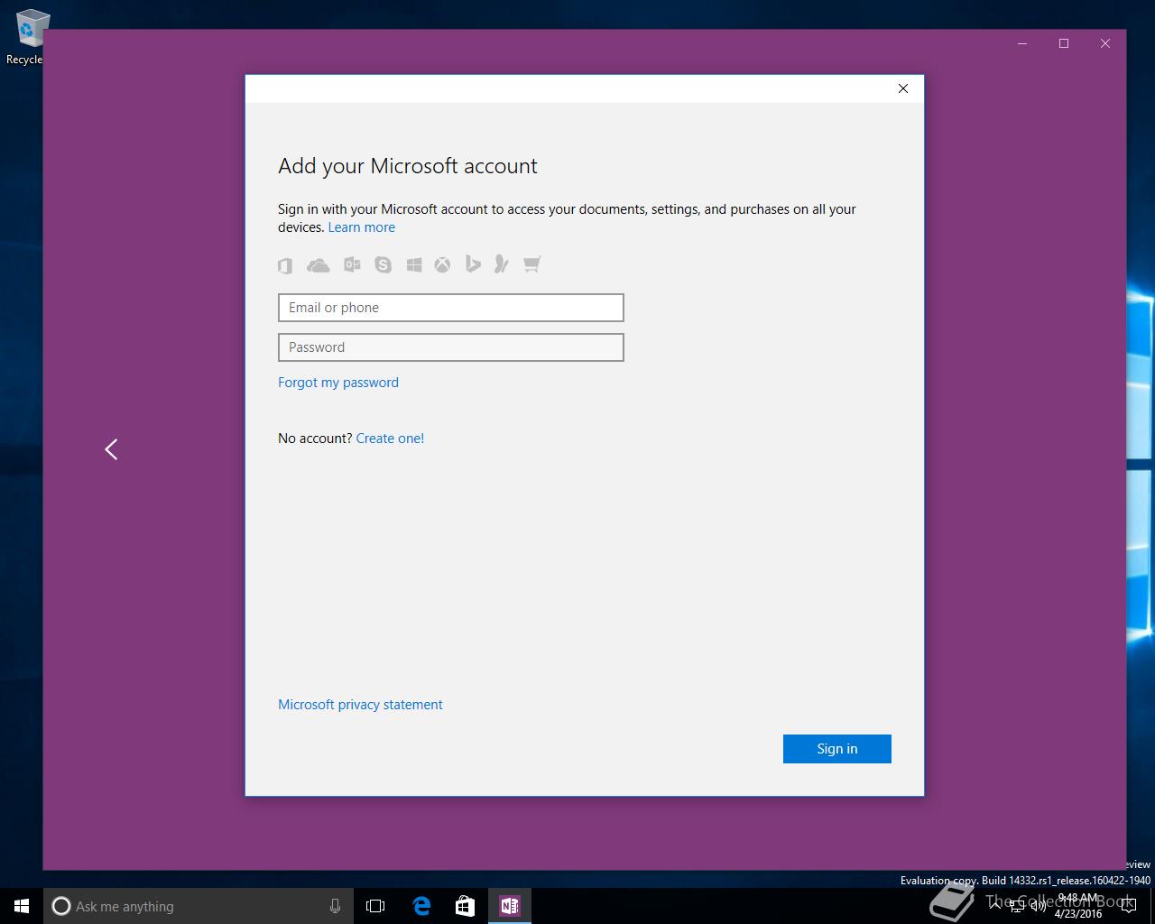Click the Sign in button
Viewport: 1155px width, 924px height.
tap(837, 749)
